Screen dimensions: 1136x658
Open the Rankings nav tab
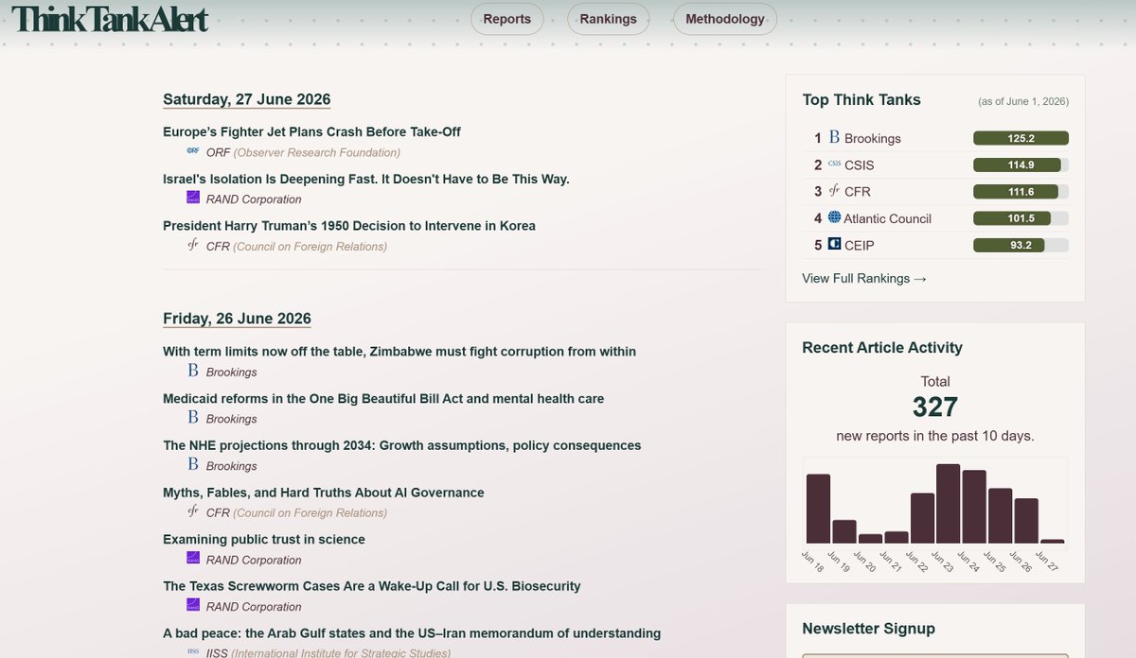click(609, 19)
